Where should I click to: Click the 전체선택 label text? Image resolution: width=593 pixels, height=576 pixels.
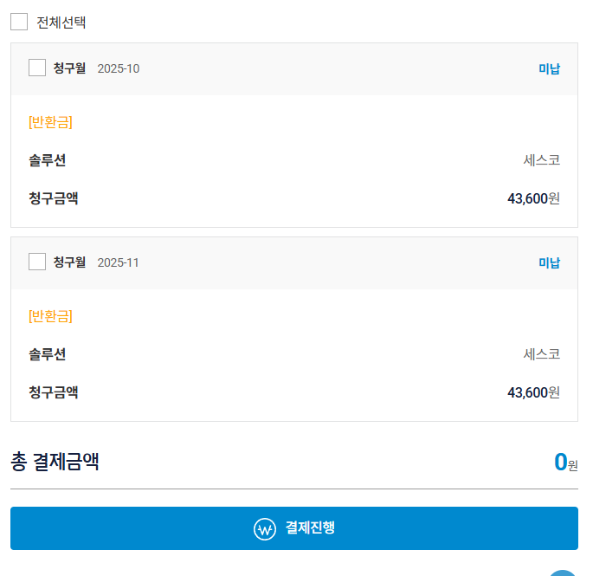click(x=61, y=23)
